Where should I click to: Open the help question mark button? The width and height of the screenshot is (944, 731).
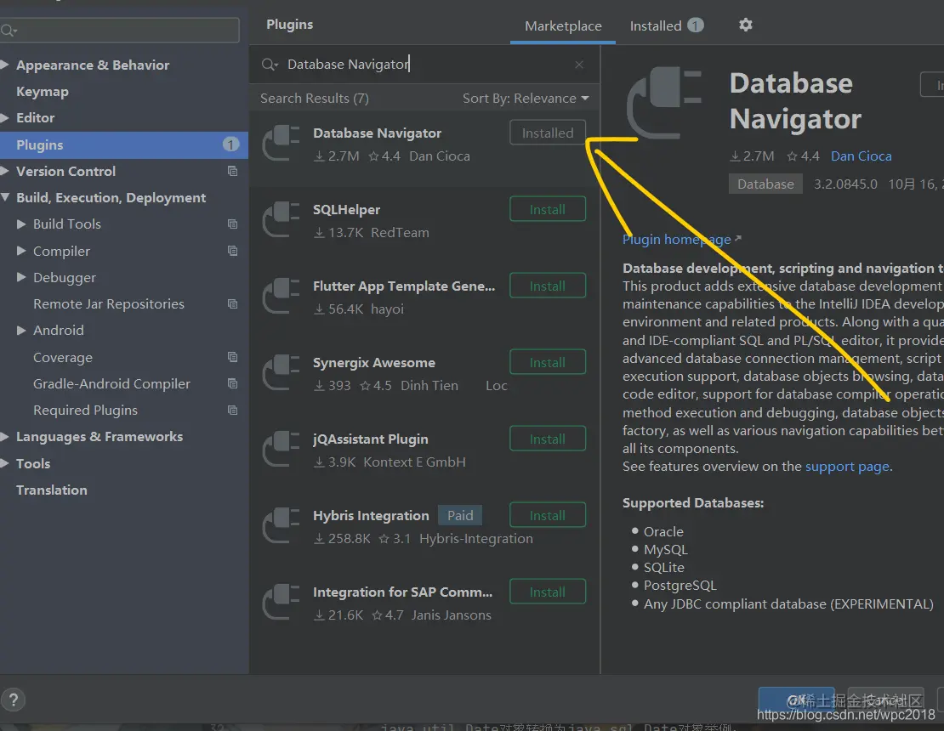click(14, 700)
